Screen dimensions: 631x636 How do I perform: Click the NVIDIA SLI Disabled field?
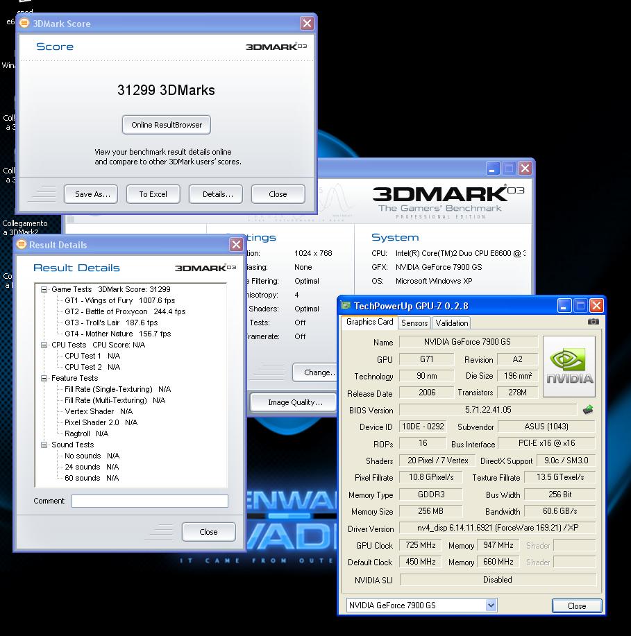tap(498, 580)
